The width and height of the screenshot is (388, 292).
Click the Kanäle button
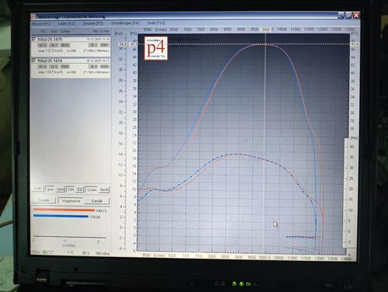tap(97, 201)
